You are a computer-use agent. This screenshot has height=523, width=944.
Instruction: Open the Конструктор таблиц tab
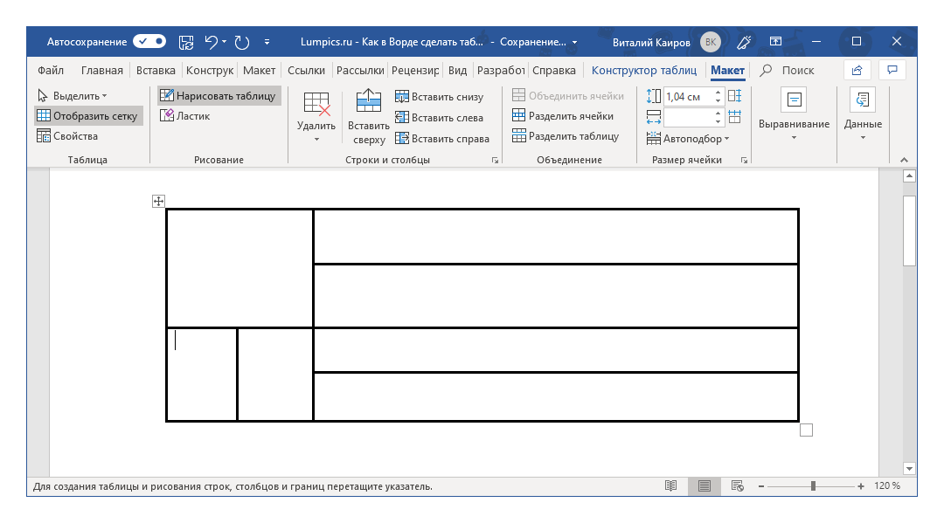coord(643,71)
